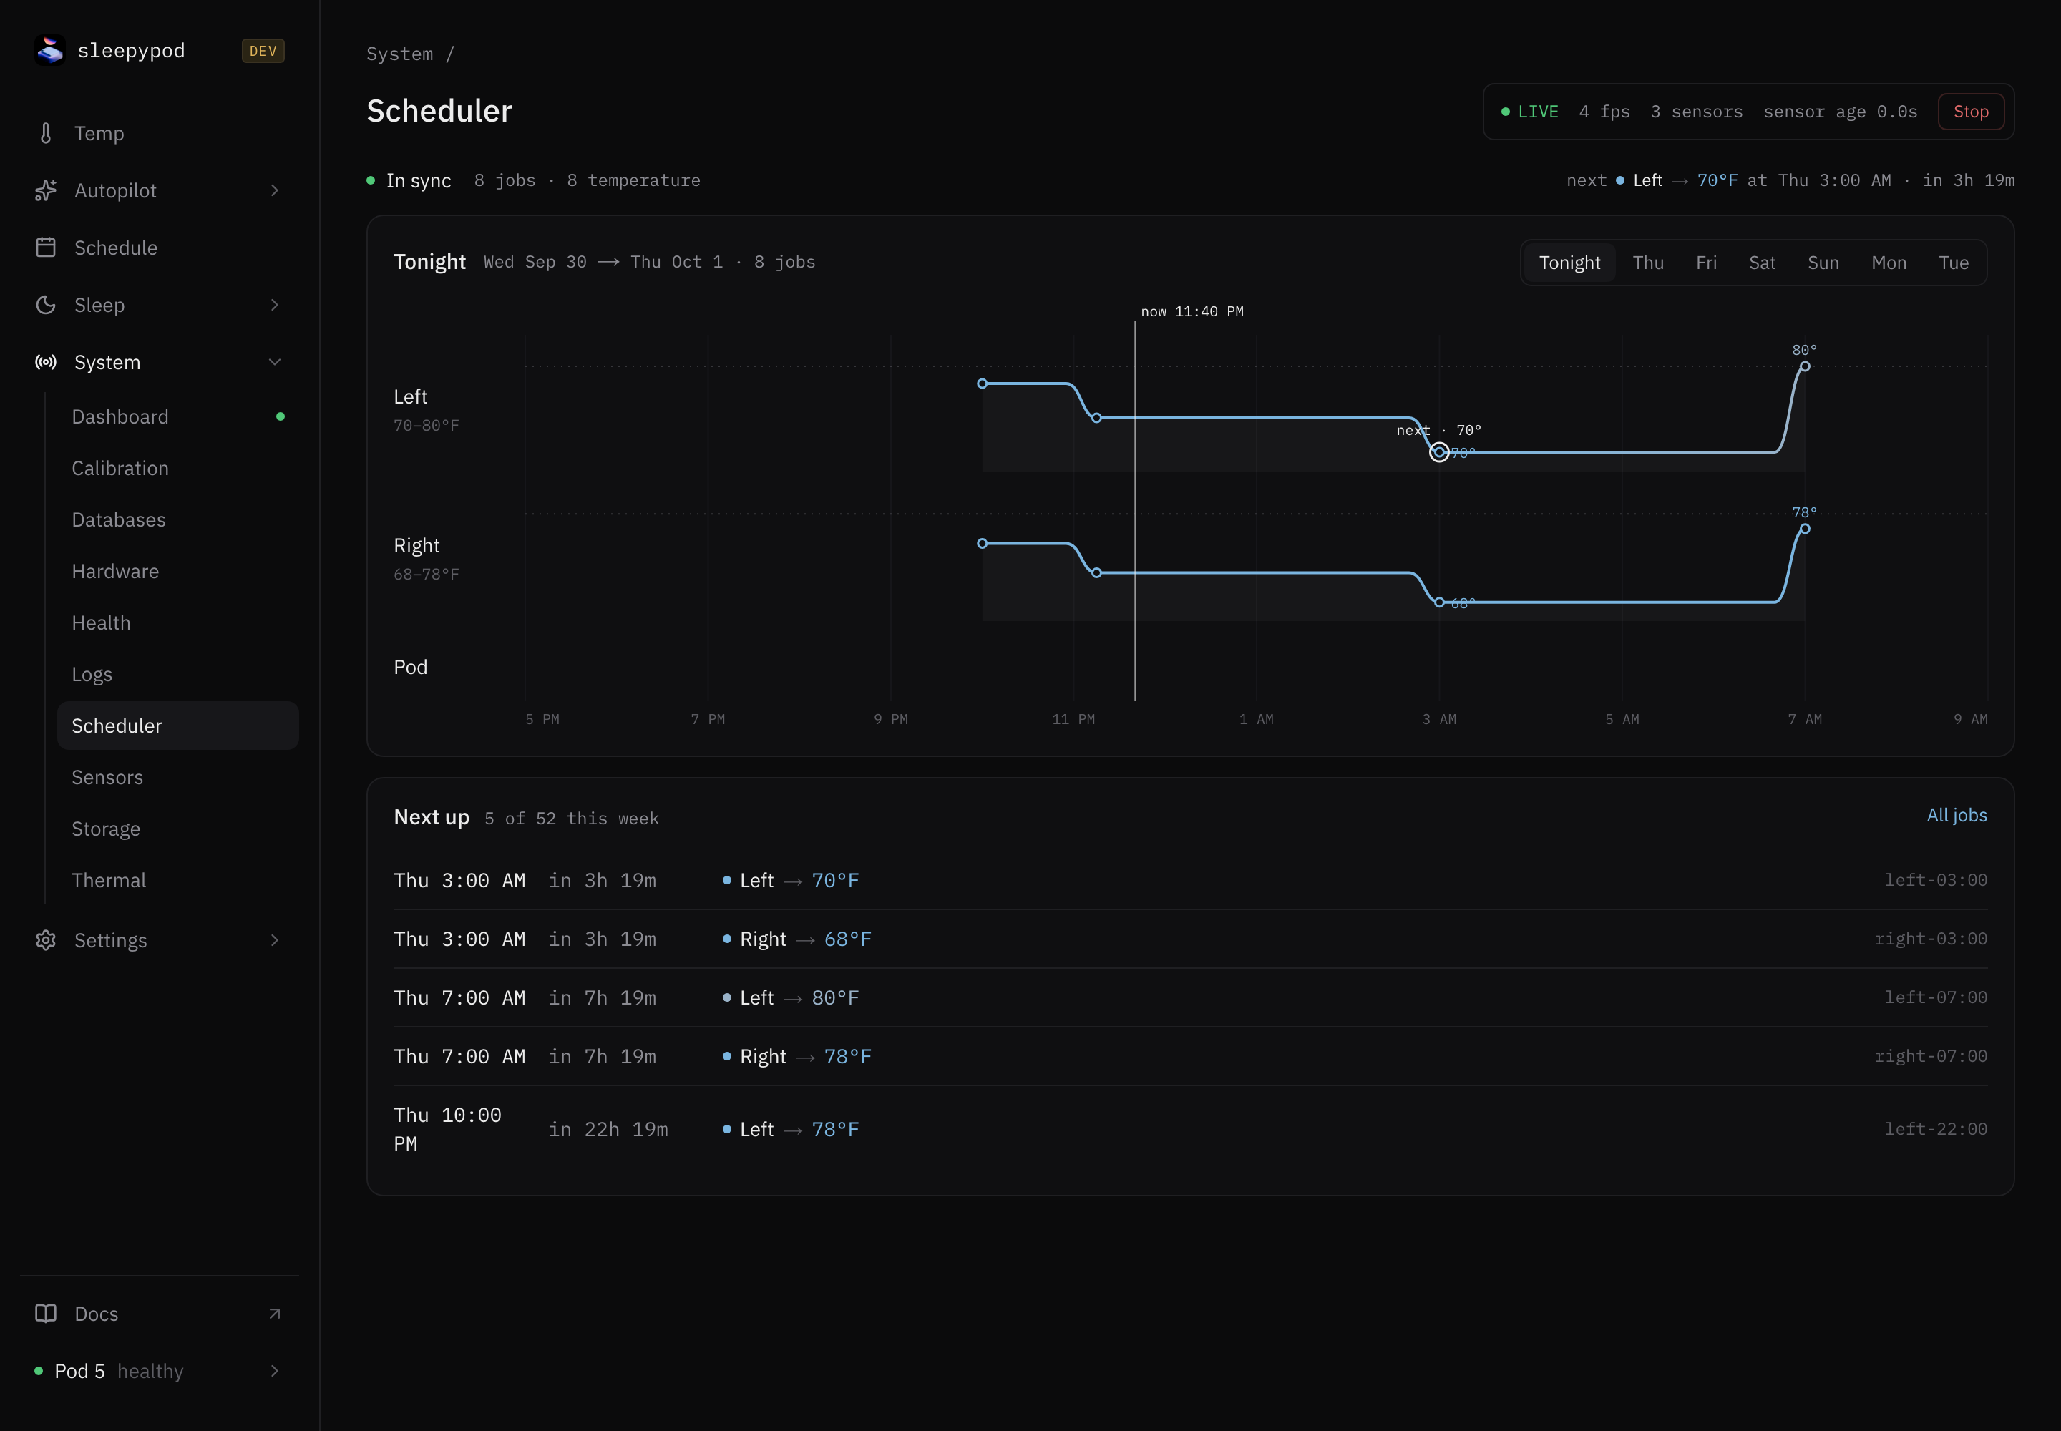Click the Settings gear icon

46,939
